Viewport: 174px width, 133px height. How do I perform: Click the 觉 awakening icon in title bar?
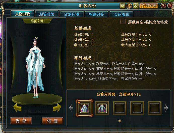(123, 6)
